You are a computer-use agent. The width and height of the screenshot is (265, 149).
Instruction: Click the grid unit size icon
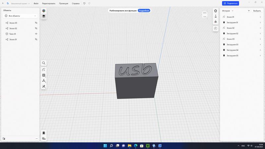216,16
